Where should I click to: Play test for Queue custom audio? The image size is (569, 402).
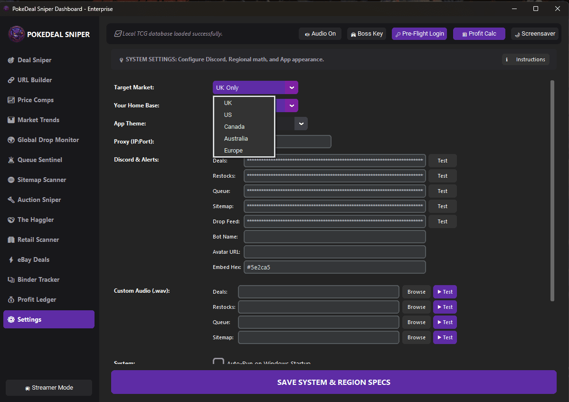tap(445, 323)
